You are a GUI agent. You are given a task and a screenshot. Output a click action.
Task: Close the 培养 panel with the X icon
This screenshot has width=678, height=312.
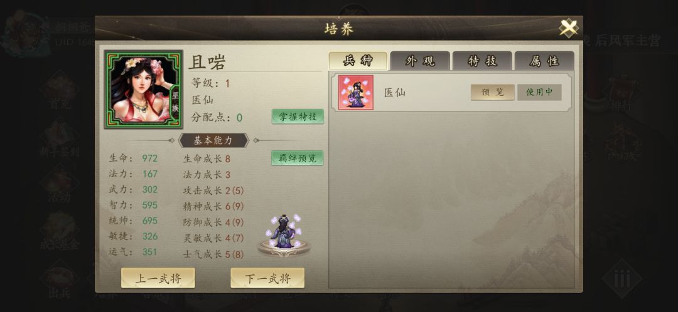568,28
